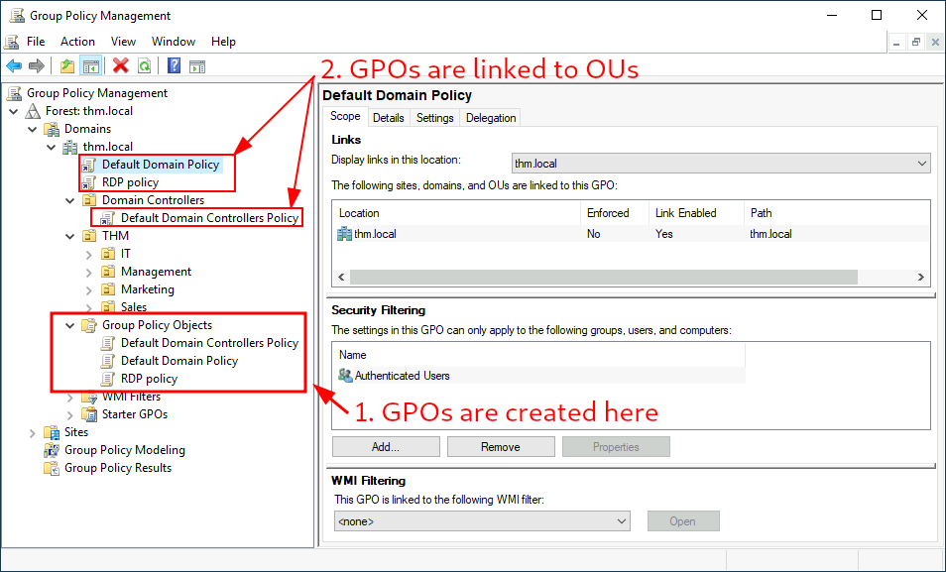Switch to the Settings tab
This screenshot has width=946, height=572.
(x=434, y=117)
